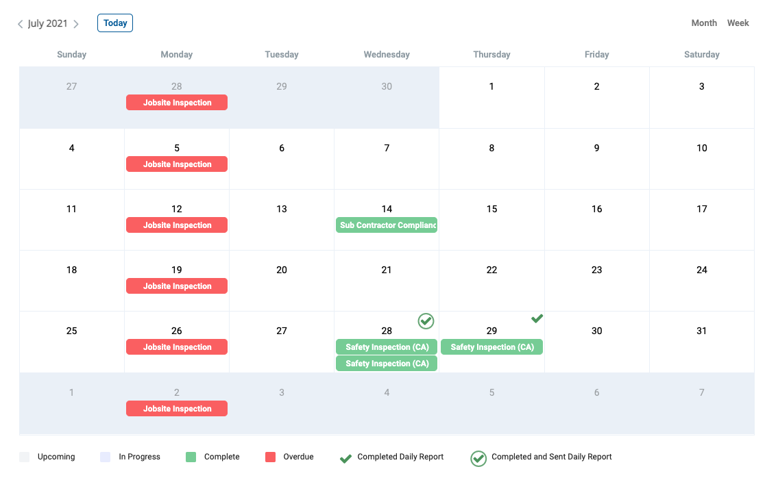
Task: Click the circled check legend icon for Sent Daily Report
Action: click(478, 458)
